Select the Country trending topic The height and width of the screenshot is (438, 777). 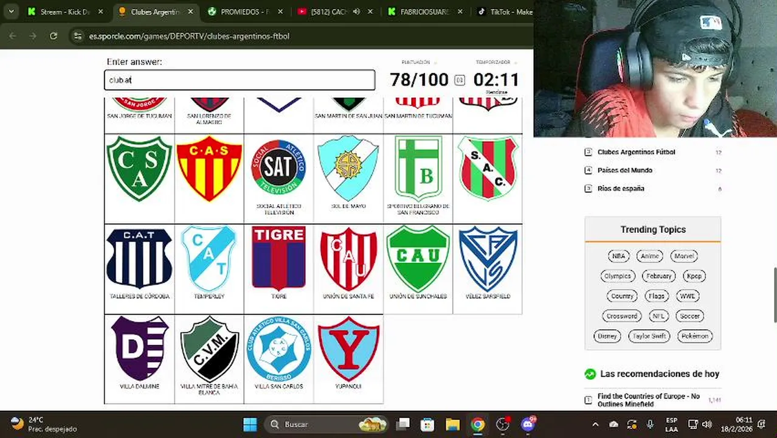tap(622, 296)
